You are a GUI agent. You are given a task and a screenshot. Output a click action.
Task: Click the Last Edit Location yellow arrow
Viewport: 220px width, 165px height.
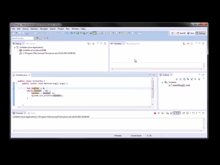pos(122,33)
